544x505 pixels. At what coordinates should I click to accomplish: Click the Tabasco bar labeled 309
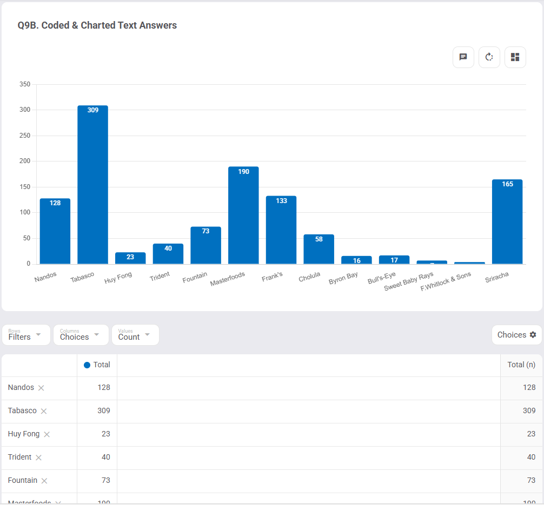92,185
